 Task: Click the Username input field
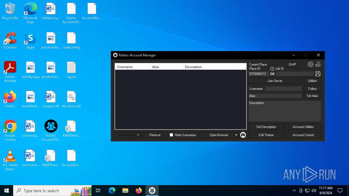(284, 89)
